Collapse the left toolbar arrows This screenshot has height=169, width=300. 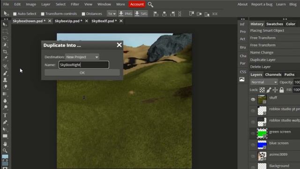(6, 19)
